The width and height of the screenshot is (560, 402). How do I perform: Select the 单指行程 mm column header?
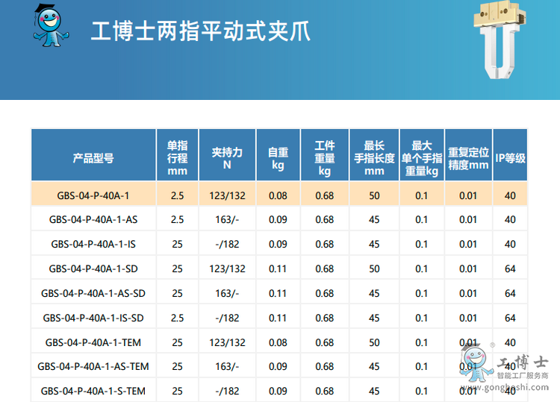pos(177,158)
